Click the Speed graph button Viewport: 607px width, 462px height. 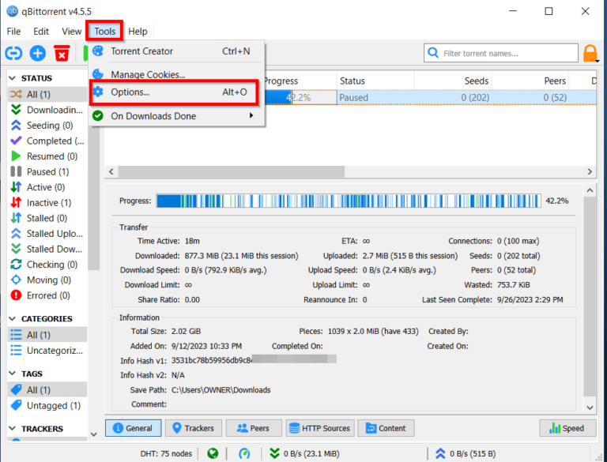(x=567, y=428)
